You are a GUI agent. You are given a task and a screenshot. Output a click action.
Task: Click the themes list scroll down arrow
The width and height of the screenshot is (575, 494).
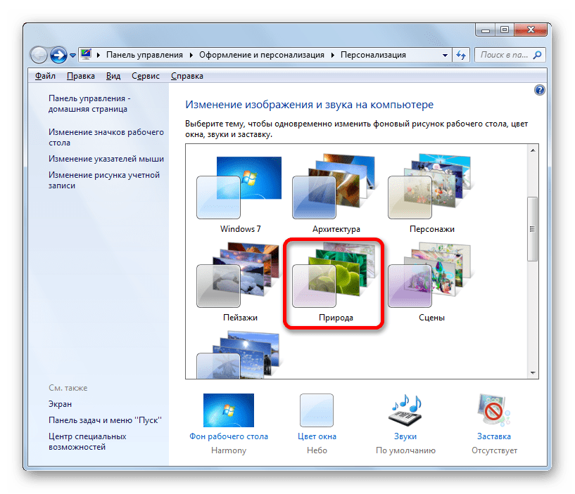coord(533,373)
